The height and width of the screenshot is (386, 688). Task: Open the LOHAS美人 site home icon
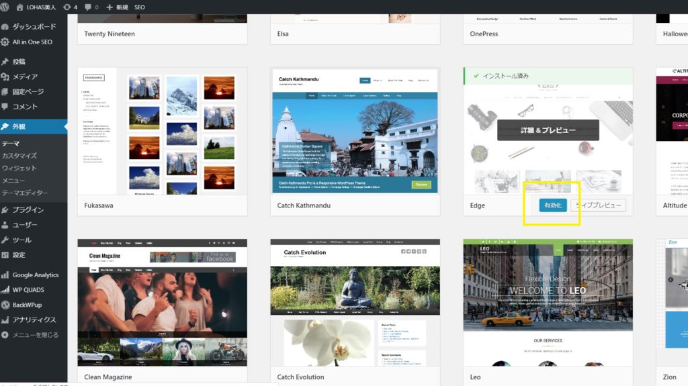click(19, 7)
